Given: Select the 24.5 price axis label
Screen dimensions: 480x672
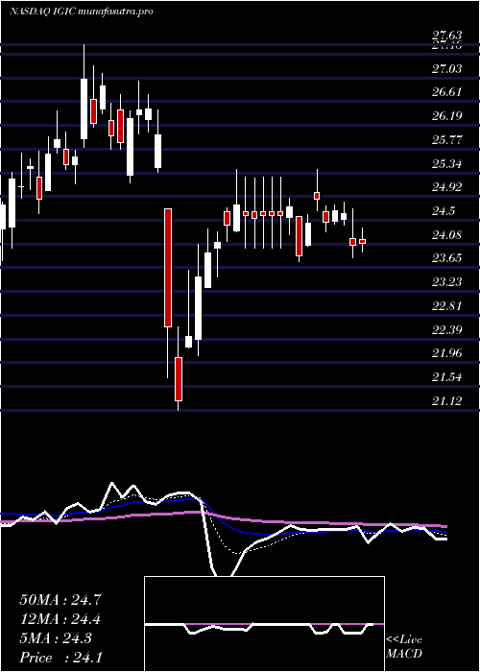Looking at the screenshot, I should tap(444, 211).
